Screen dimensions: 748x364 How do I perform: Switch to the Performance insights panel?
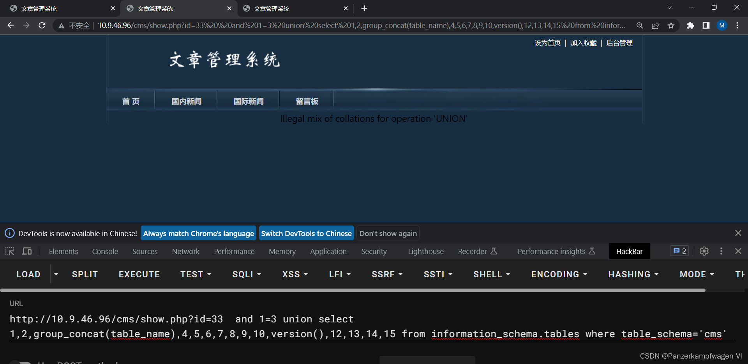click(556, 252)
